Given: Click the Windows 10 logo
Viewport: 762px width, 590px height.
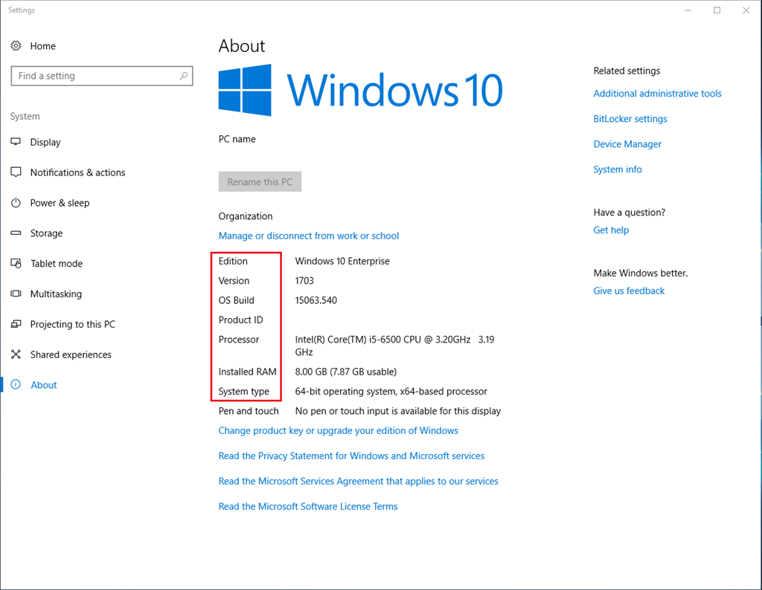Looking at the screenshot, I should pos(361,90).
